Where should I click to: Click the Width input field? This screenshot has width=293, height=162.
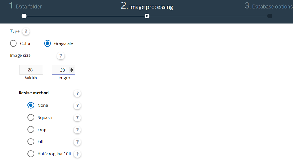pyautogui.click(x=31, y=70)
